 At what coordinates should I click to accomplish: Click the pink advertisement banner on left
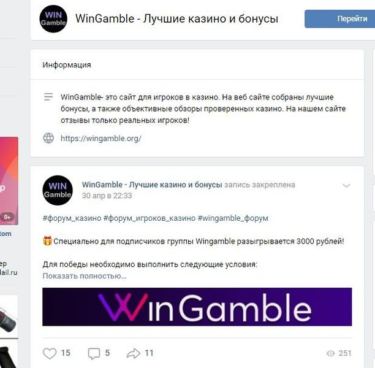9,181
